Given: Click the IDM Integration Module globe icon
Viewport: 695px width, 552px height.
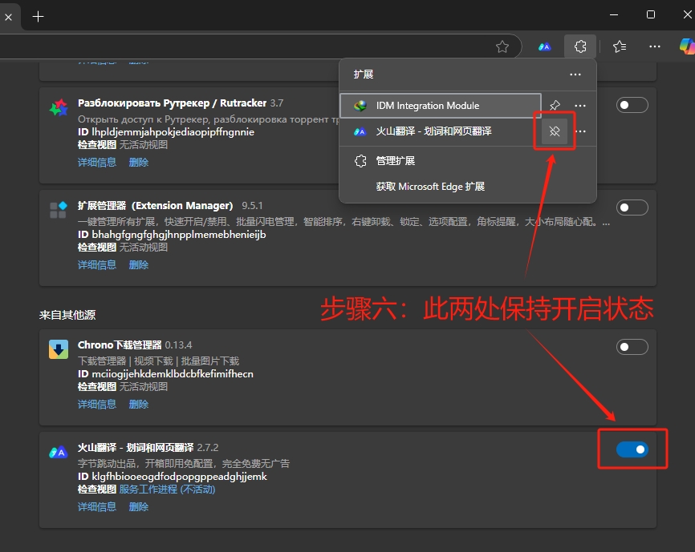Looking at the screenshot, I should click(360, 106).
